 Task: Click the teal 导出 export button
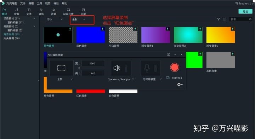click(245, 11)
